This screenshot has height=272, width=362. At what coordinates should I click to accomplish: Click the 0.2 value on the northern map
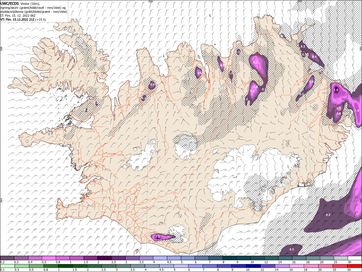264,89
